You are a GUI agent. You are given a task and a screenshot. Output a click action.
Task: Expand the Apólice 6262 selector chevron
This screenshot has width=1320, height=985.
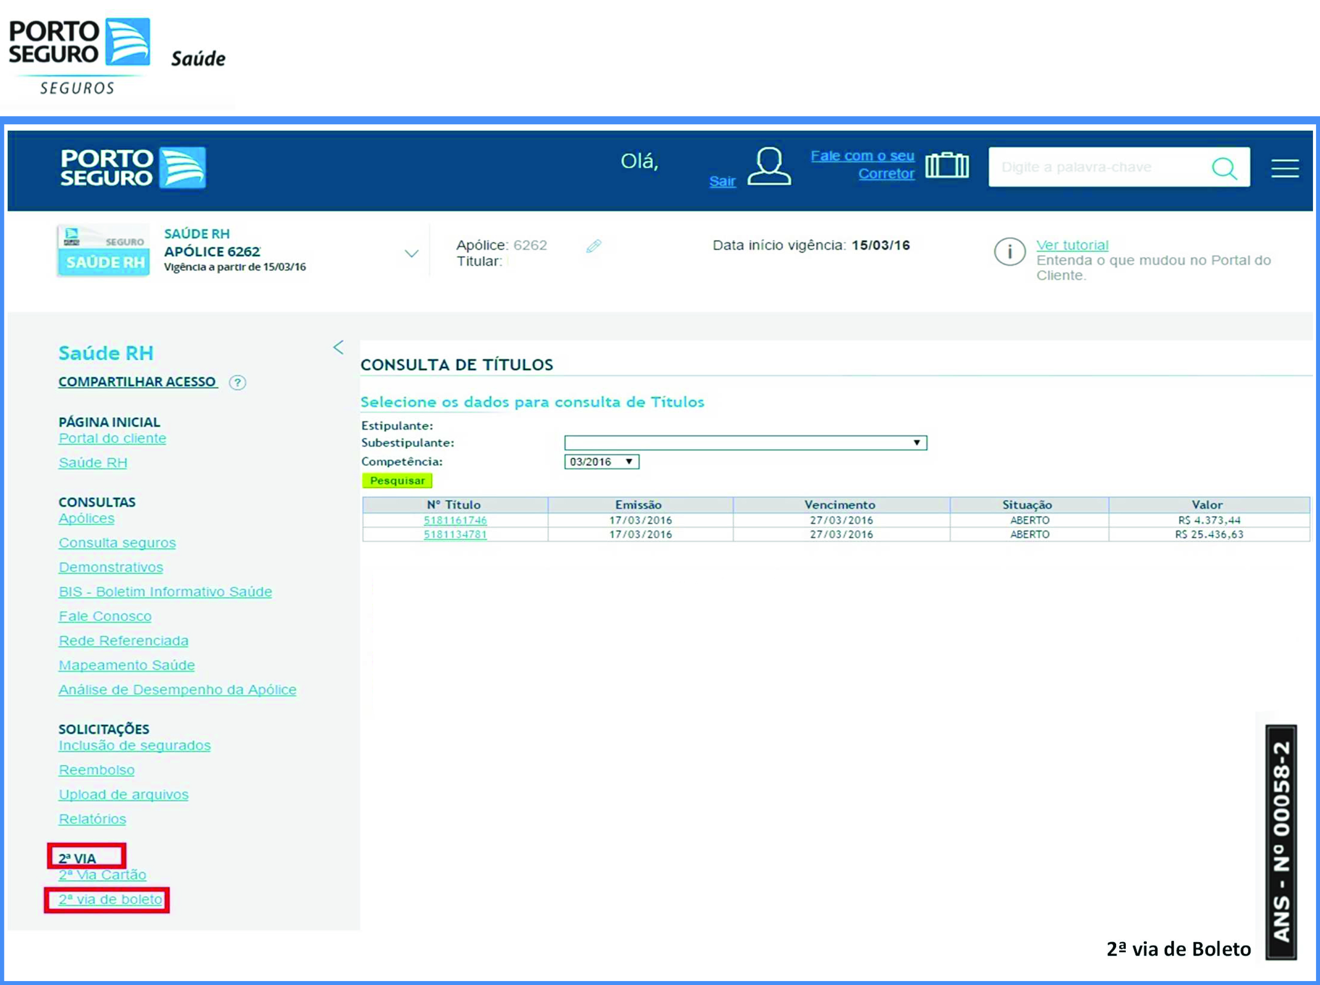(x=411, y=253)
